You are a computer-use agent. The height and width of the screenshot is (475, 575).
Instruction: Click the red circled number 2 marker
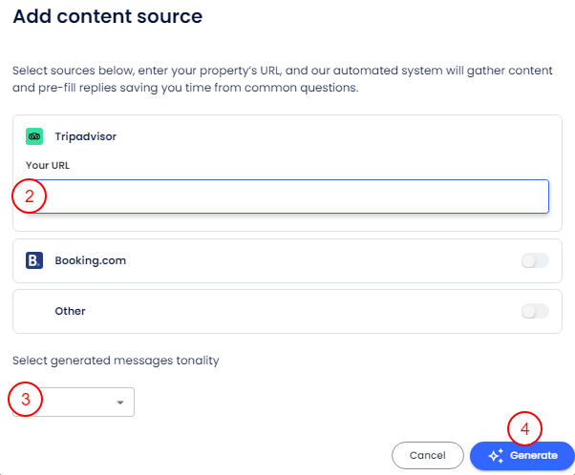[30, 196]
